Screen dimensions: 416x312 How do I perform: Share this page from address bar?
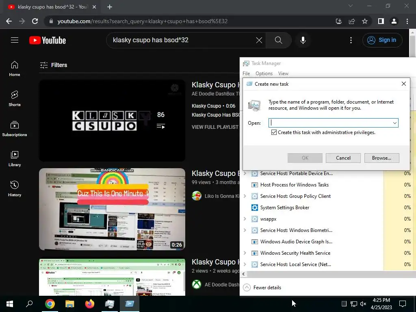[352, 21]
